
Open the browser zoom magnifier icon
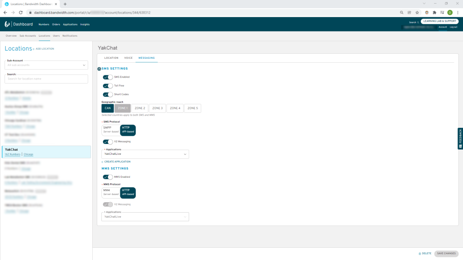point(402,12)
